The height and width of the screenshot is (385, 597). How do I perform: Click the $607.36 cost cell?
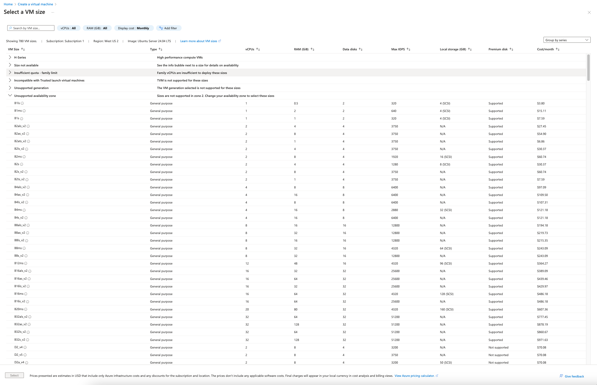[x=542, y=309]
